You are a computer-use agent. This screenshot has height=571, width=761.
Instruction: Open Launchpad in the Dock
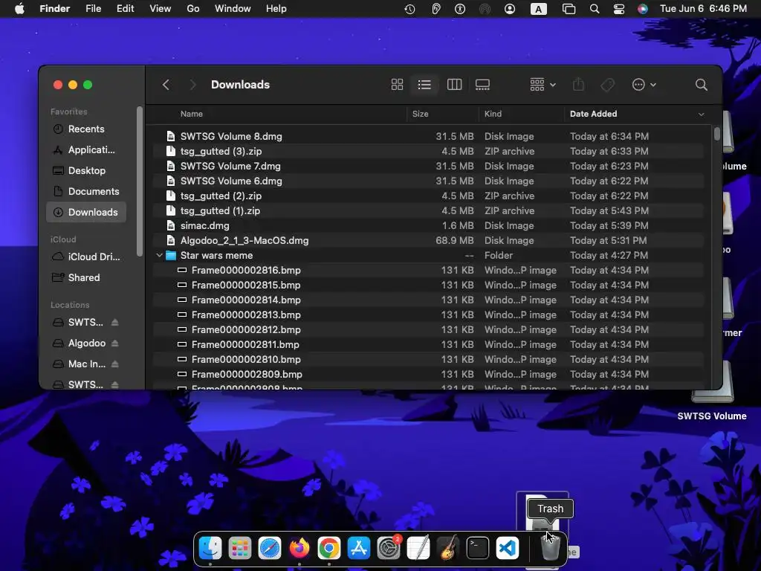pyautogui.click(x=240, y=549)
